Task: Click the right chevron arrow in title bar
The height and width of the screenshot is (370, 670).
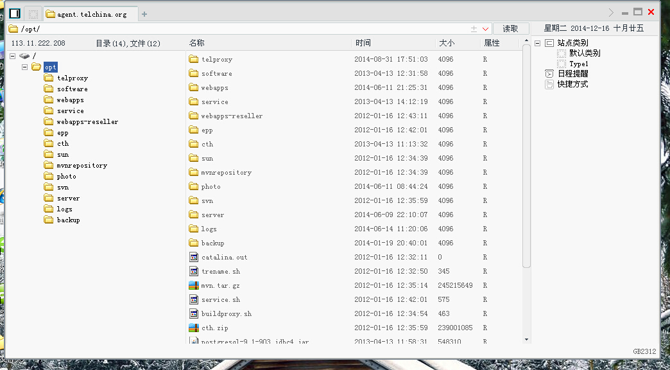Action: point(611,12)
